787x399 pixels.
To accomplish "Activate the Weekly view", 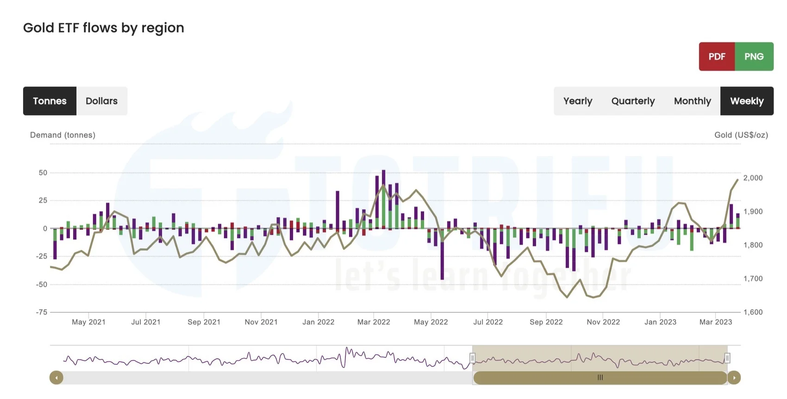I will click(746, 101).
